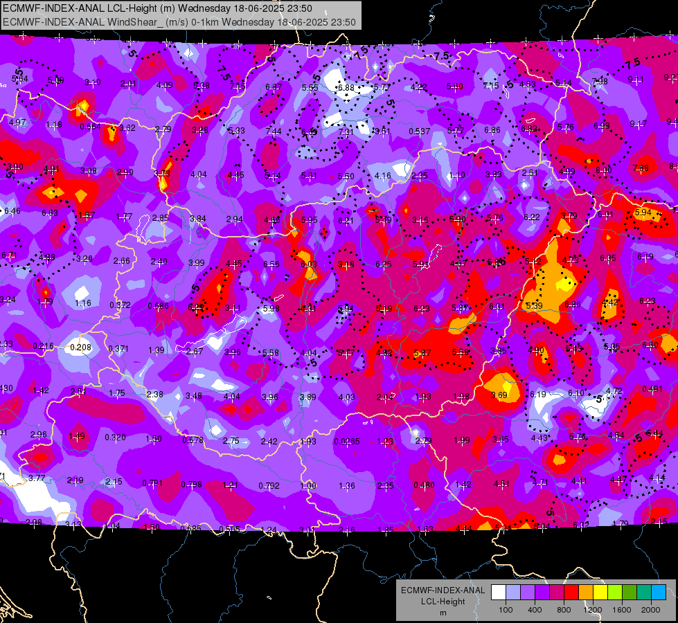678x623 pixels.
Task: Click the legend tick label '1600'
Action: pyautogui.click(x=622, y=610)
